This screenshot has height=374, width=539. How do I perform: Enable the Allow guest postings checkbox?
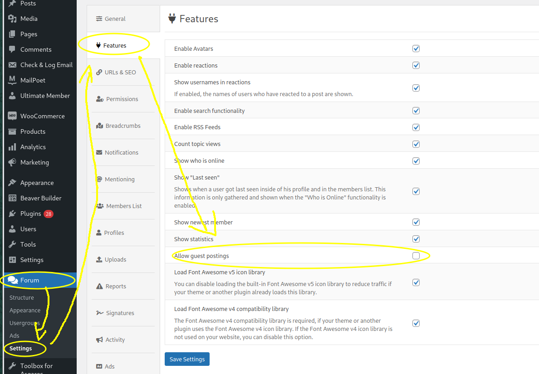(x=416, y=256)
